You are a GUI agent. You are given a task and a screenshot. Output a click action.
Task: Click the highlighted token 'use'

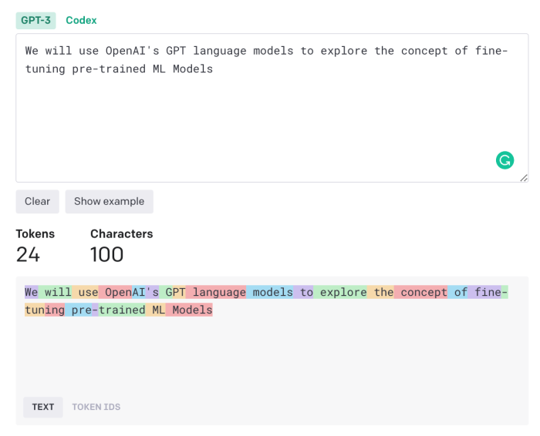(x=85, y=292)
